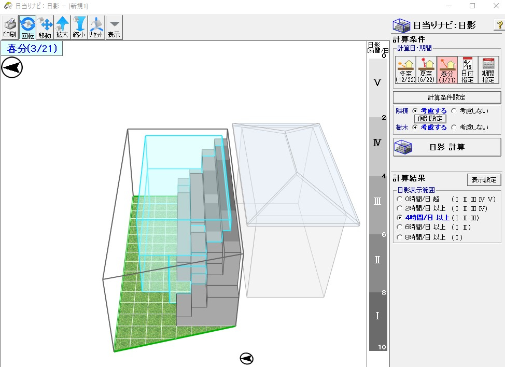Click the 計算条件 heading
This screenshot has height=367, width=505.
(409, 39)
